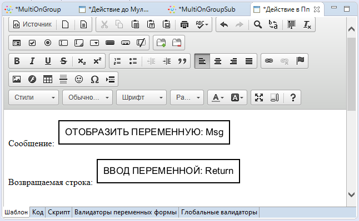Justify the text
The height and width of the screenshot is (221, 359).
[x=249, y=61]
